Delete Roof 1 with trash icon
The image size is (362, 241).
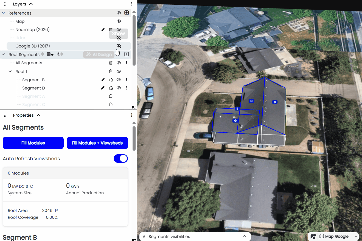[x=111, y=71]
